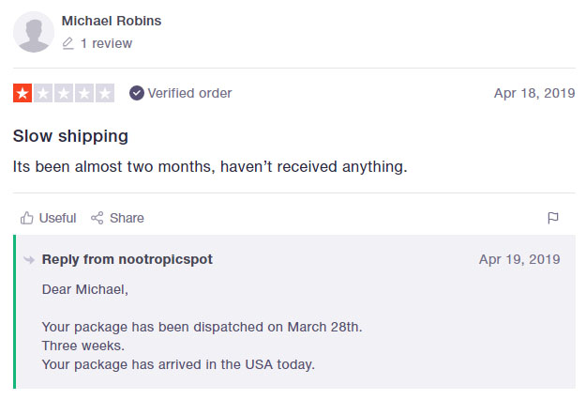Mark the review as Useful
The image size is (586, 400).
[x=48, y=218]
